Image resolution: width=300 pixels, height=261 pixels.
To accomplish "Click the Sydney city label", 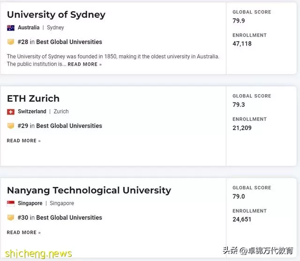I will (x=55, y=28).
